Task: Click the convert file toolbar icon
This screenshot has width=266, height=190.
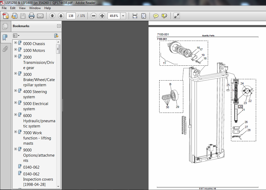Action: 14,16
